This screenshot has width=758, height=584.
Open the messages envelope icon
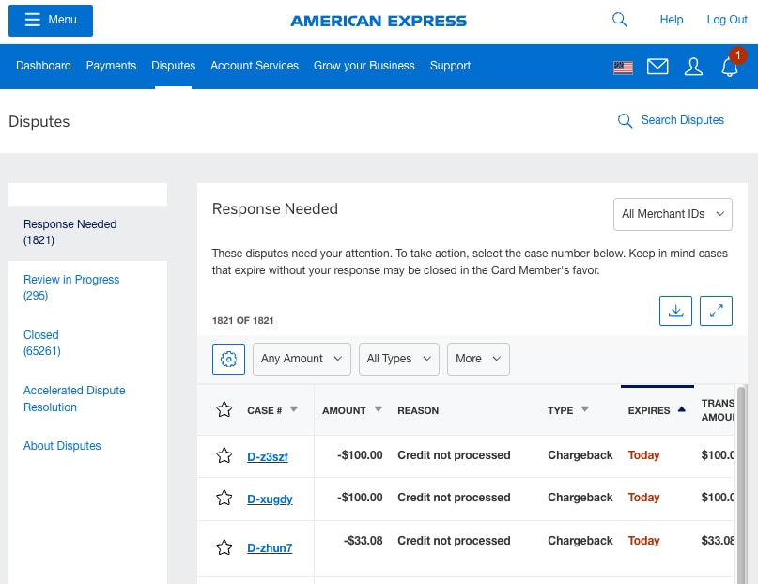(657, 66)
